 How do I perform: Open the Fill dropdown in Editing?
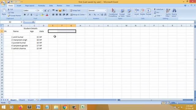(x=157, y=13)
